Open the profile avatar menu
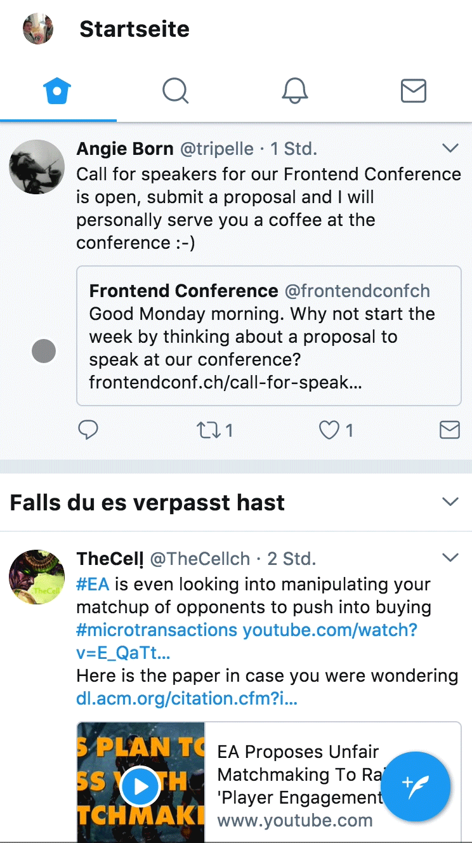The image size is (472, 843). click(x=38, y=29)
